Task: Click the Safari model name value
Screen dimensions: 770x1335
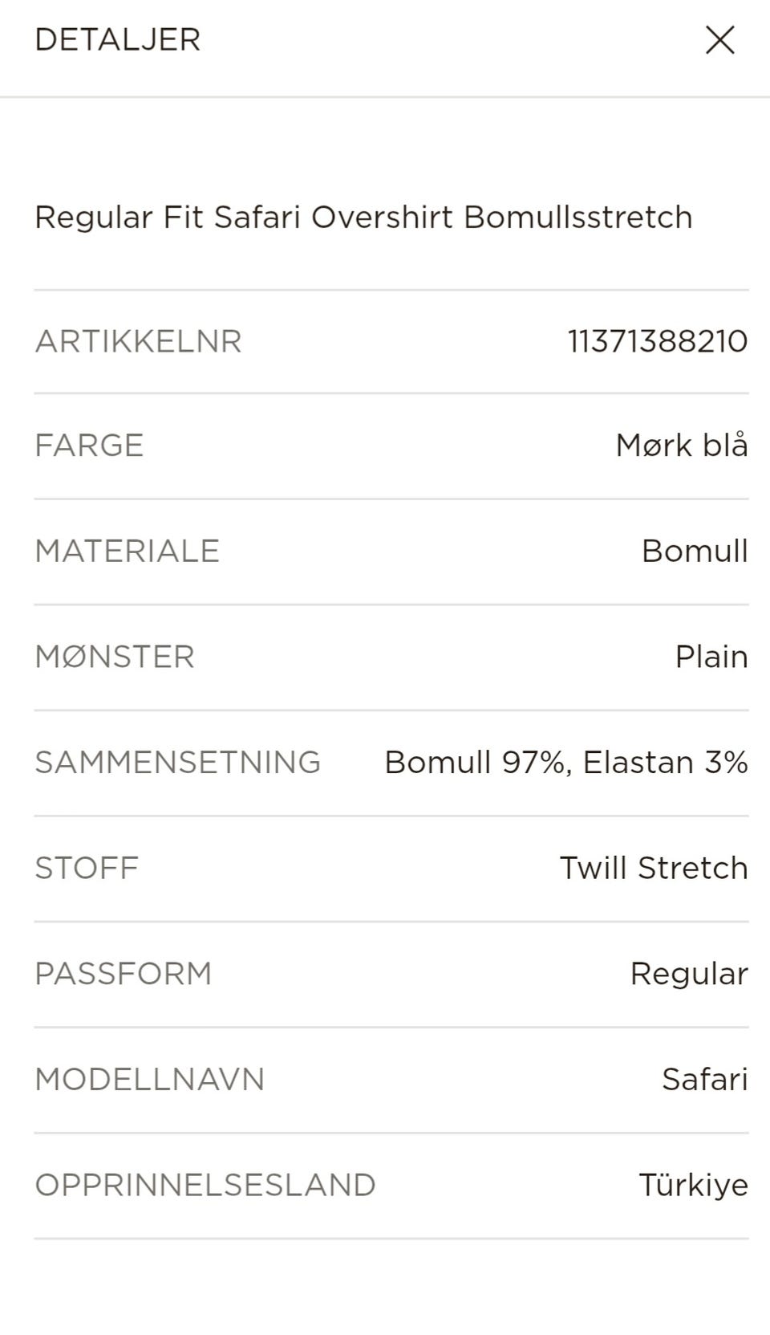Action: (x=705, y=1079)
